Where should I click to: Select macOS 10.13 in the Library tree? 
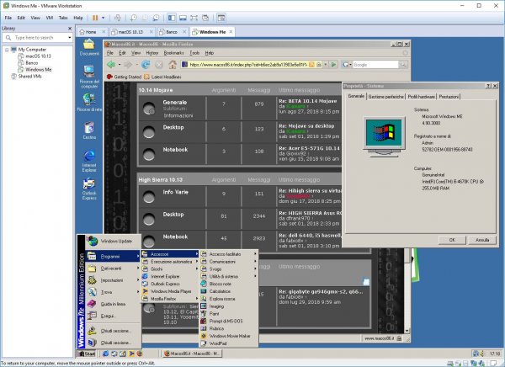38,56
